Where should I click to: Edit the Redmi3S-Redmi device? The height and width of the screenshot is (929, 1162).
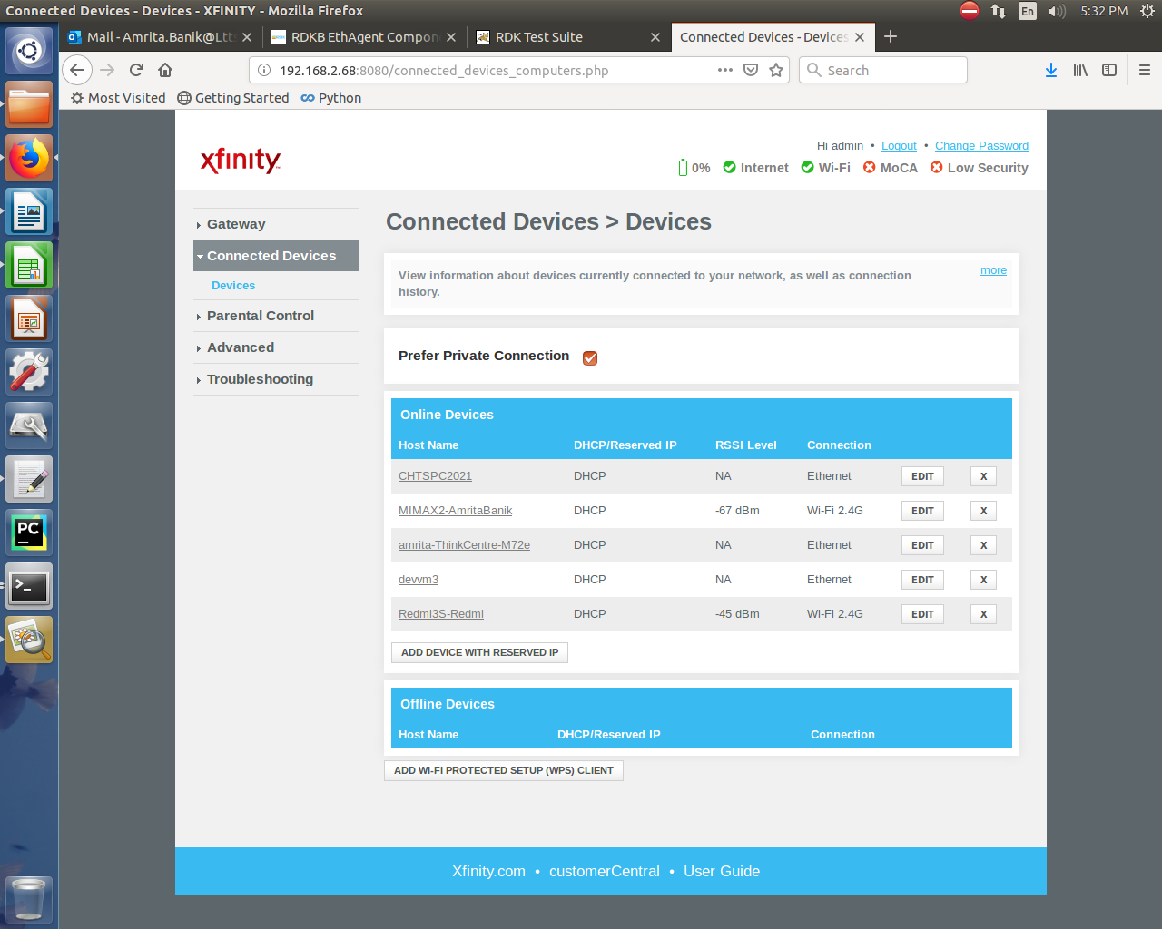[922, 614]
